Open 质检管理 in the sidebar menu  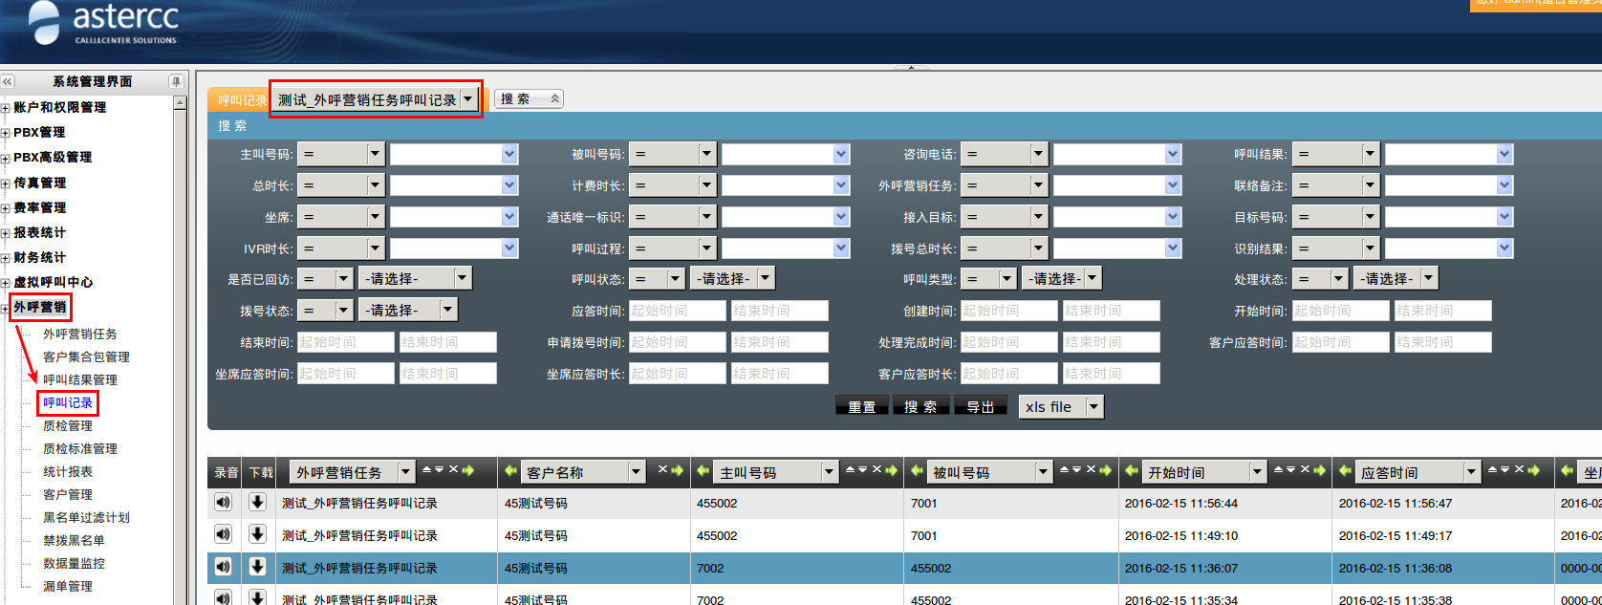[68, 425]
